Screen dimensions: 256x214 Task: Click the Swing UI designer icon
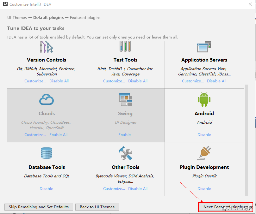point(125,99)
